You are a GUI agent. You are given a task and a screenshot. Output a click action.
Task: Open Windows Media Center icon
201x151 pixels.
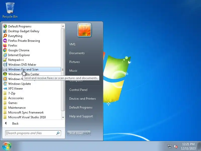coord(5,74)
